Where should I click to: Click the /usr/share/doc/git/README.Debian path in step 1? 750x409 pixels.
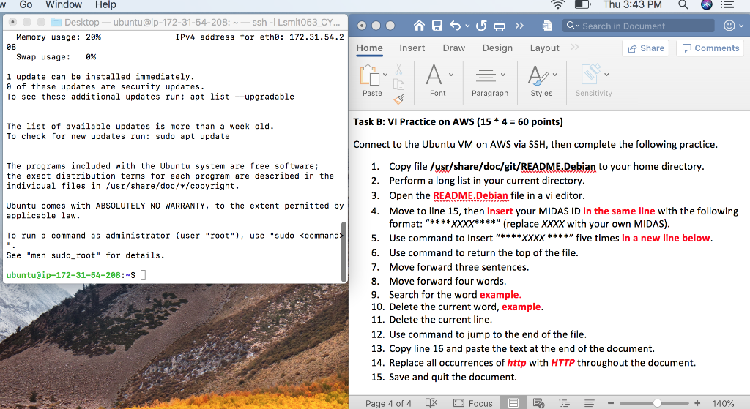pos(513,166)
